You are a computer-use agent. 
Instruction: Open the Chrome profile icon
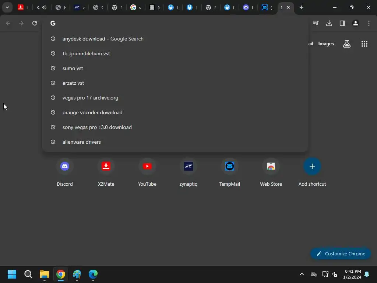coord(356,23)
